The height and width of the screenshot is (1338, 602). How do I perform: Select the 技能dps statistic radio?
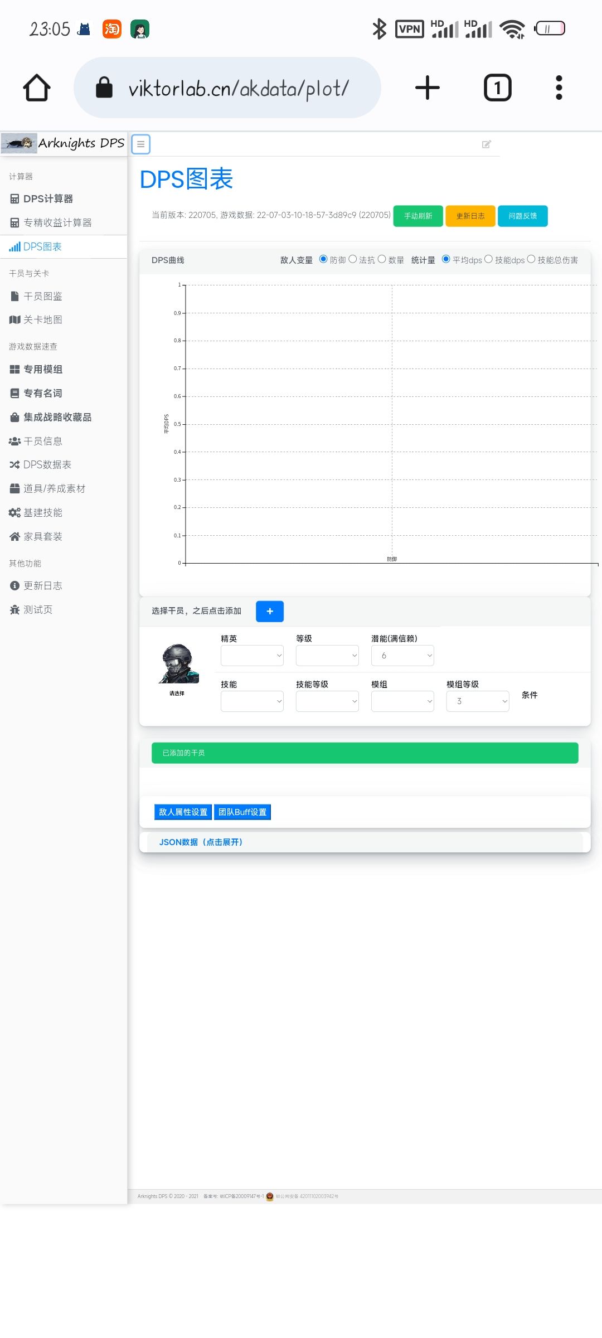[x=488, y=259]
